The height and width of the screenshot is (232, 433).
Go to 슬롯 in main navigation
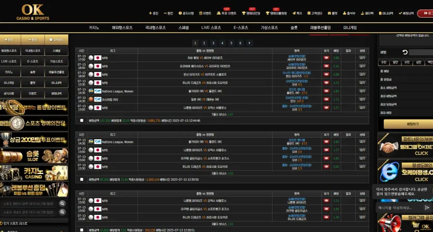click(x=294, y=27)
